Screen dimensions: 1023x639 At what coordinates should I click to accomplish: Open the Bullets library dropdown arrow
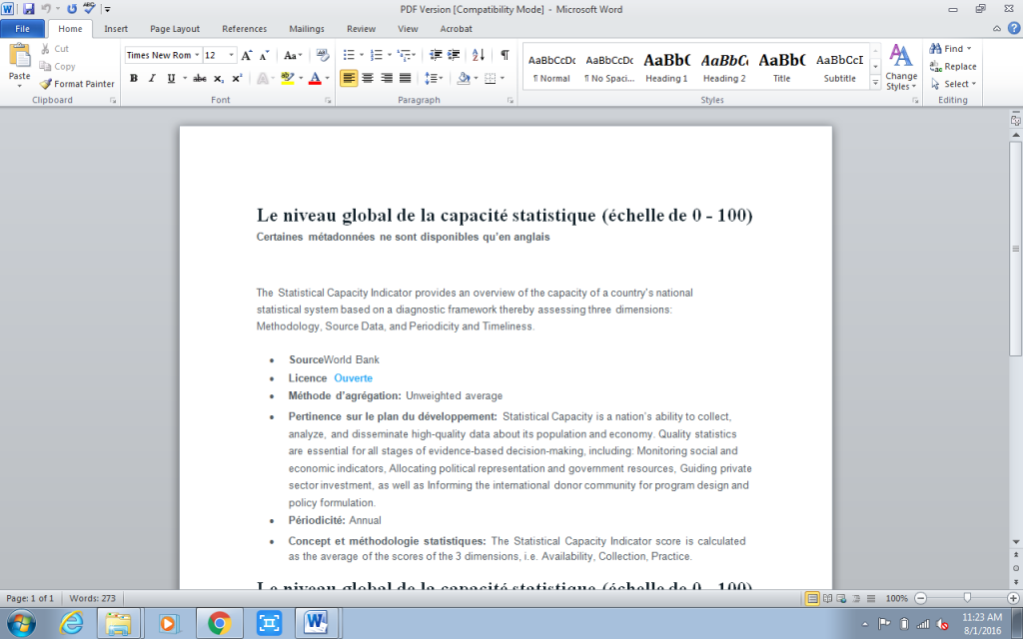[362, 56]
